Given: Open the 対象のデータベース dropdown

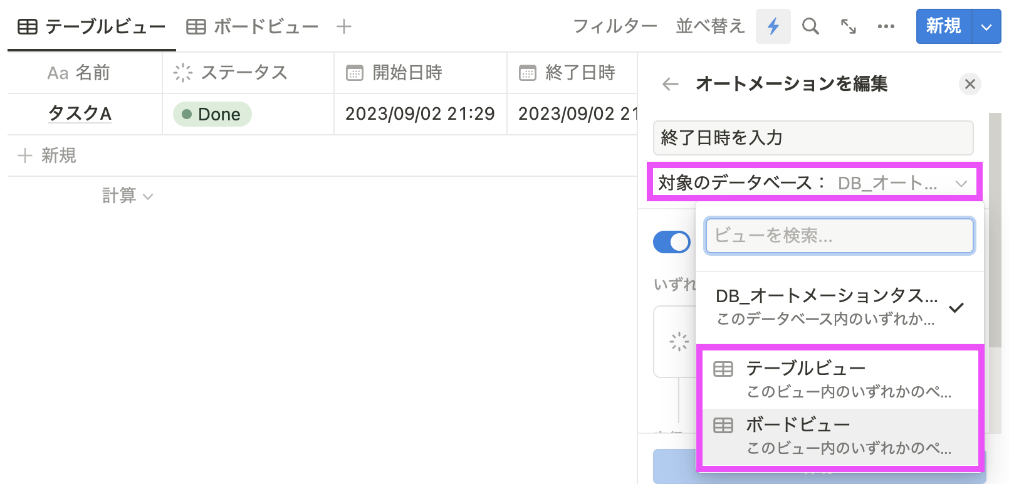Looking at the screenshot, I should click(814, 183).
